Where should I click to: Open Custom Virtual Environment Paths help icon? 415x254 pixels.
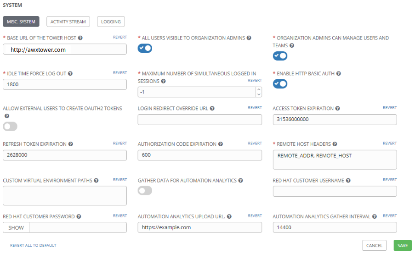coord(96,180)
